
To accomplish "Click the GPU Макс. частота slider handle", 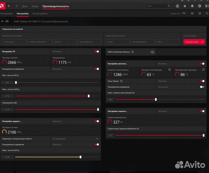I will pos(89,96).
